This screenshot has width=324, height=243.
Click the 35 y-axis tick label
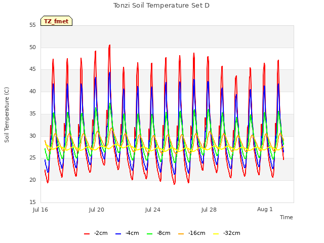click(32, 113)
